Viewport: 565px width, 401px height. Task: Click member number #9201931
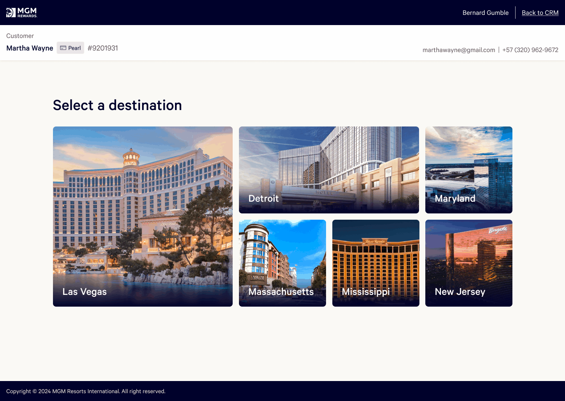[103, 48]
